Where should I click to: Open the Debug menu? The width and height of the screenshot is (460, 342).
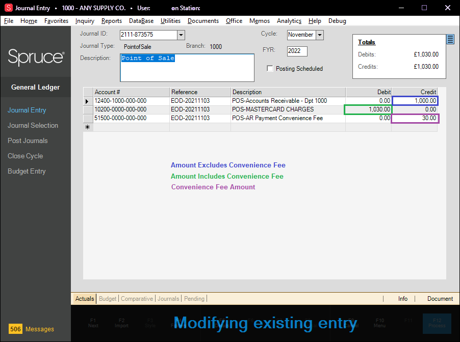[x=337, y=21]
